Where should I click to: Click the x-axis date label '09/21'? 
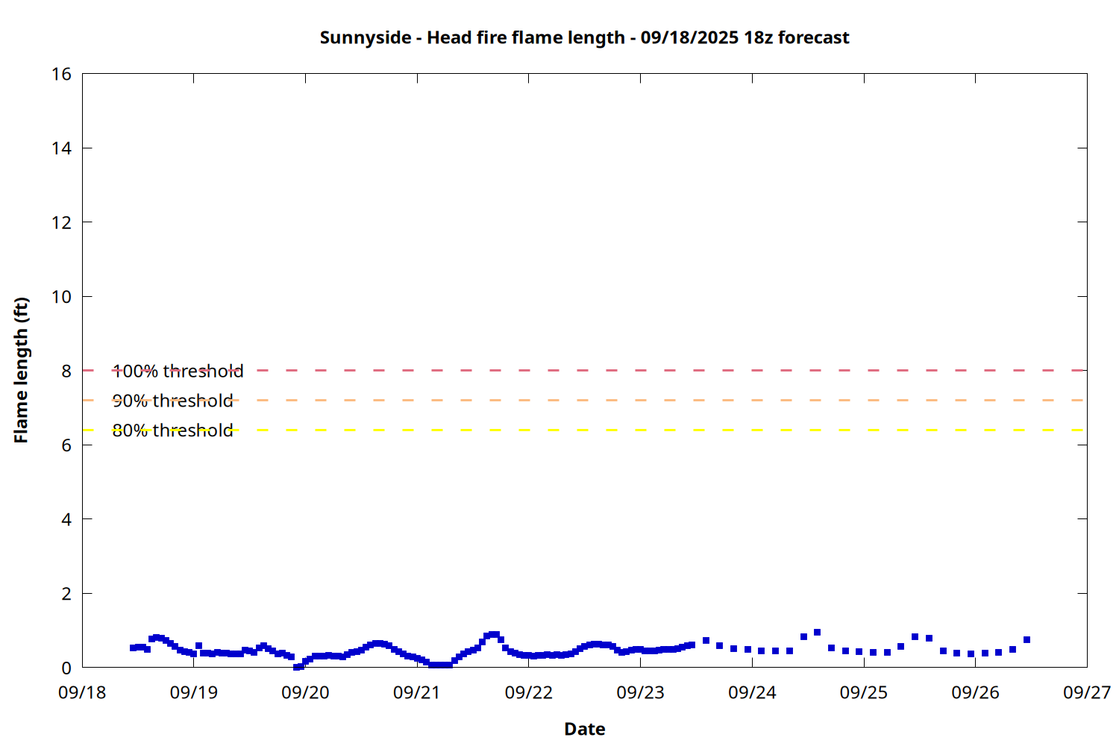click(417, 692)
